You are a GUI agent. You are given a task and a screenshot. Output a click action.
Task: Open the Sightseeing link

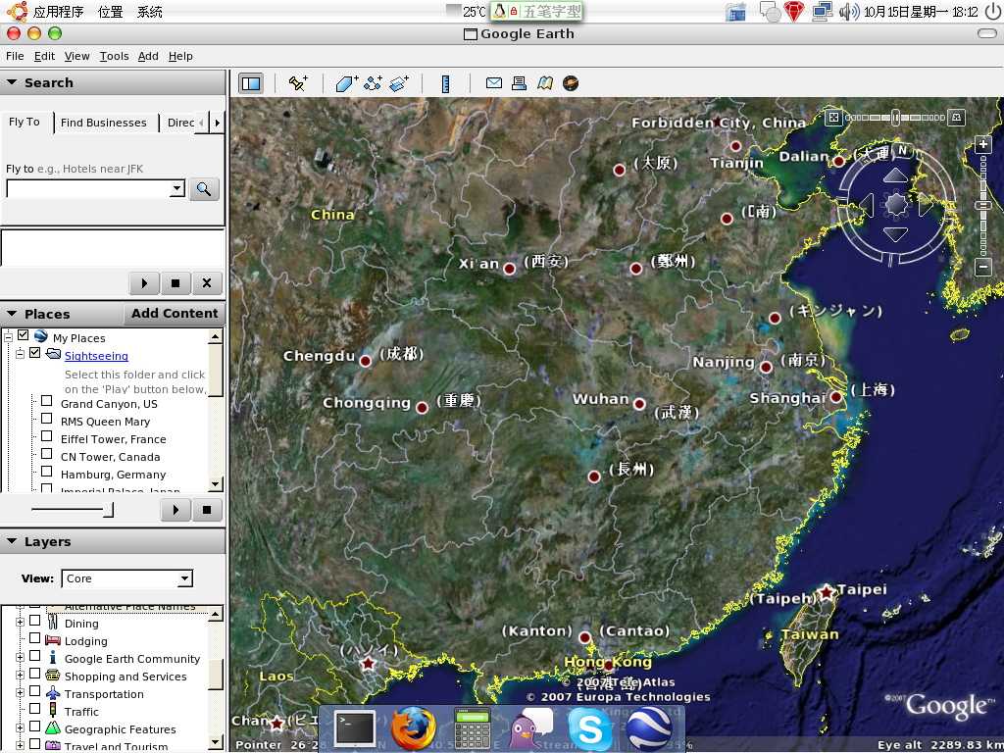coord(96,356)
